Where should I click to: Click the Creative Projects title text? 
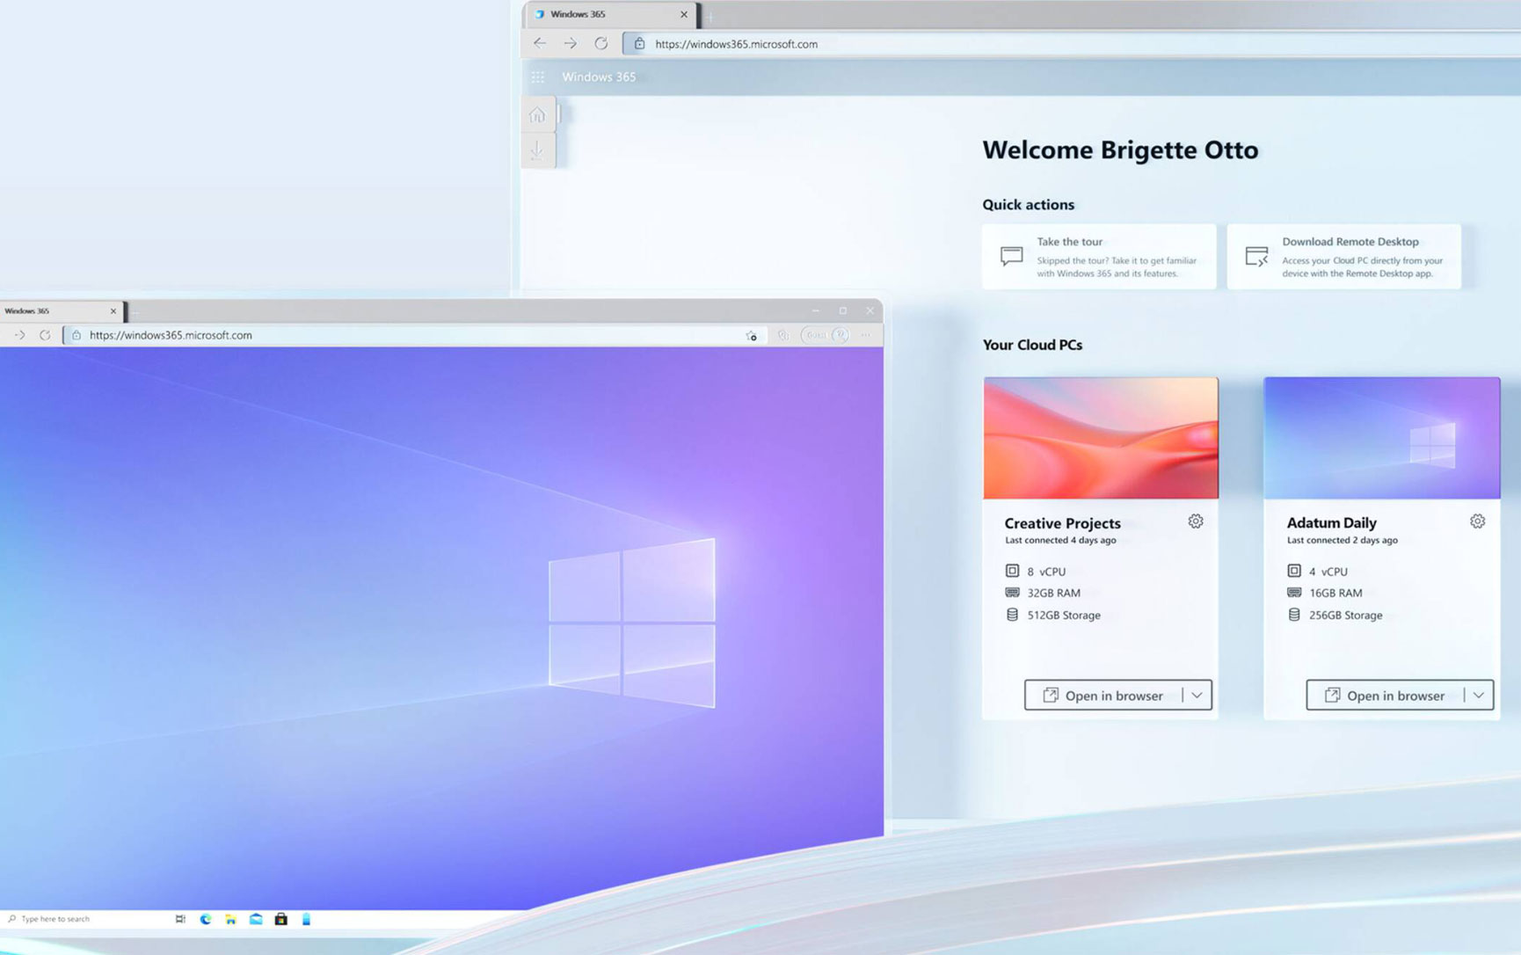click(x=1062, y=523)
